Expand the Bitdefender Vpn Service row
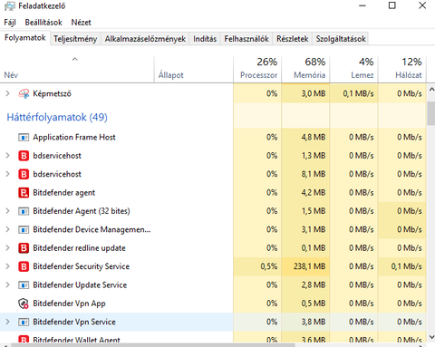 tap(8, 322)
